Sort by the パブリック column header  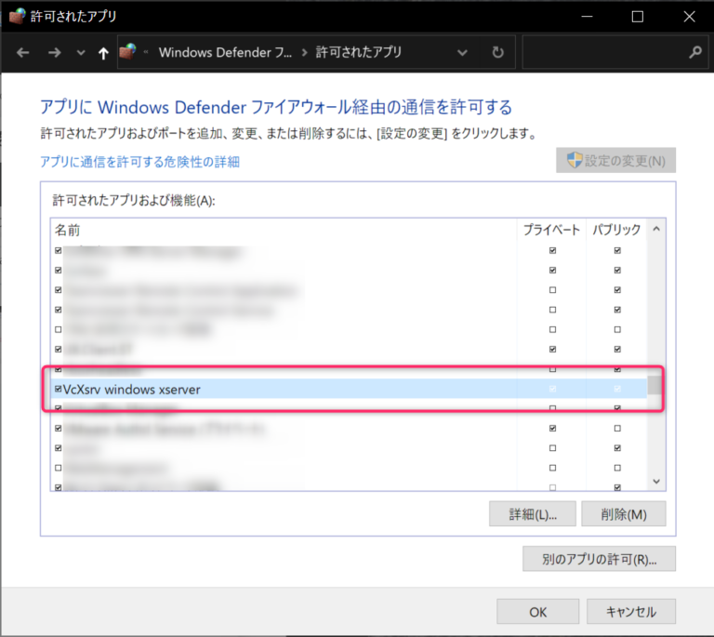tap(616, 230)
